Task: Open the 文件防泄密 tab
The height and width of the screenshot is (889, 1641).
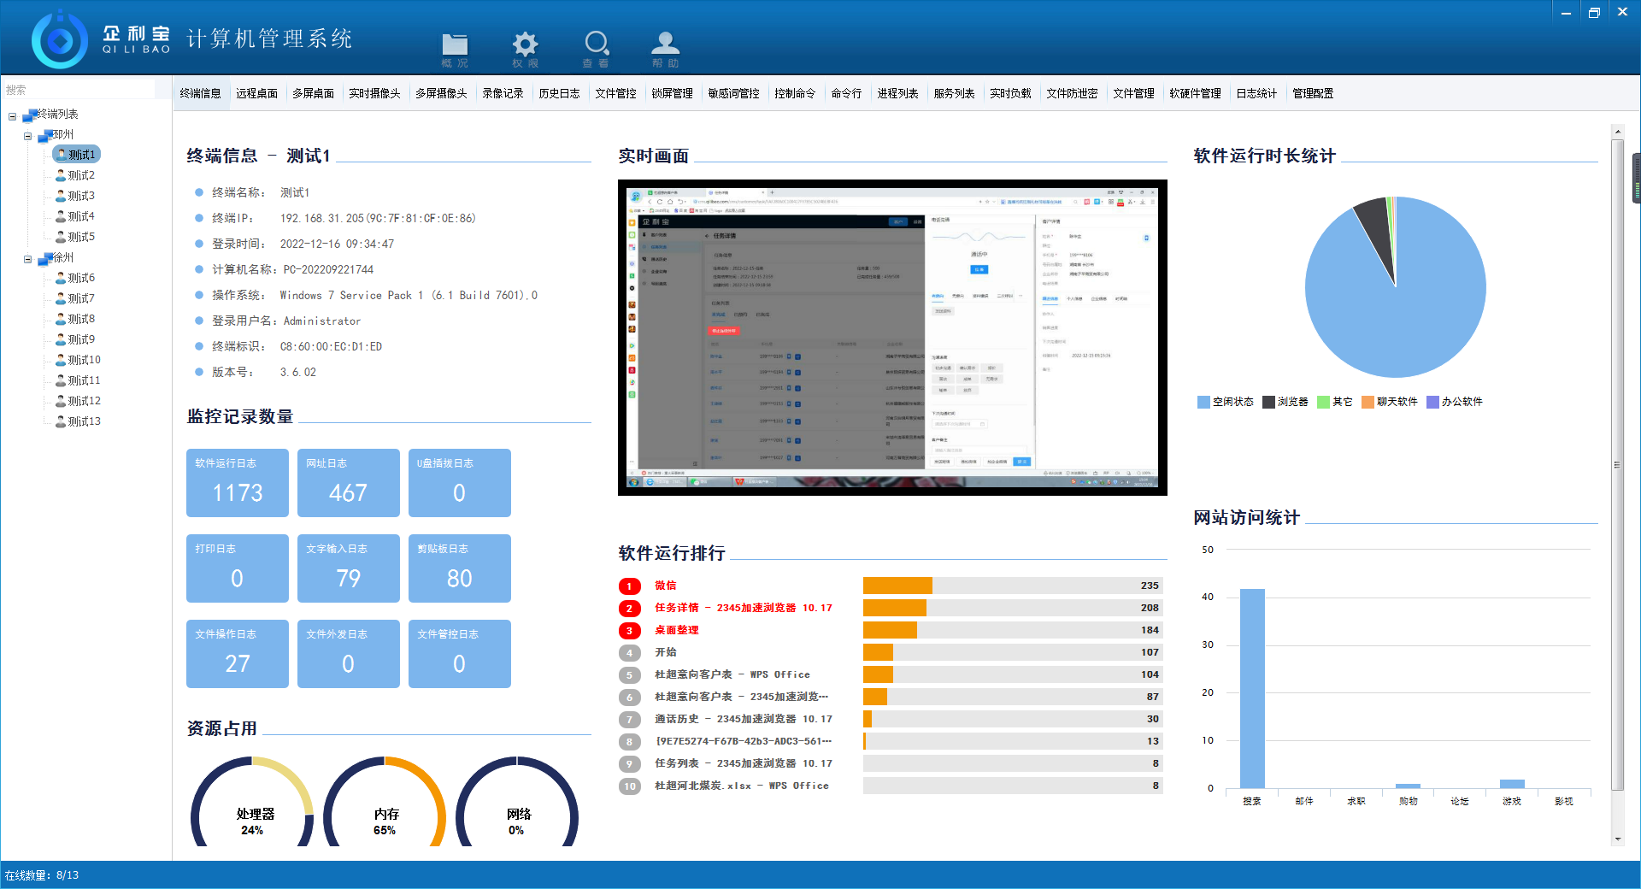Action: click(x=1072, y=93)
